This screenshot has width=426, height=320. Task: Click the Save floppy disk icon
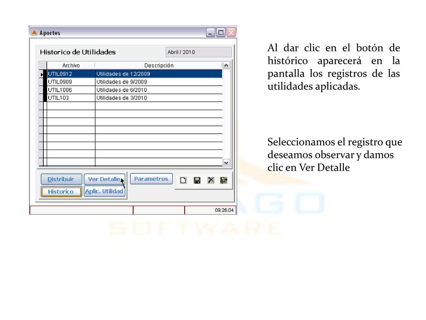coord(197,180)
